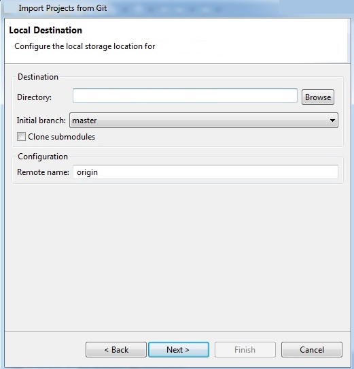Select the word origin in the Remote name box
Image resolution: width=354 pixels, height=369 pixels.
click(x=87, y=172)
